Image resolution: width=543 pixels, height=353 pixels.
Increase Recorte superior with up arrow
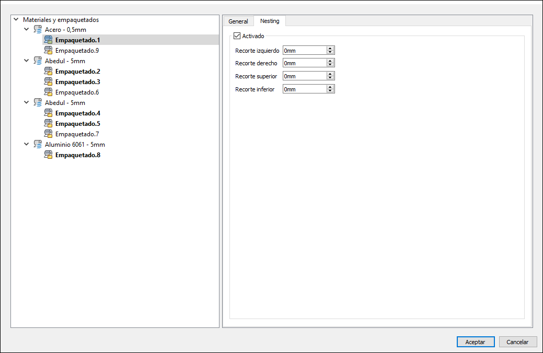tap(330, 74)
